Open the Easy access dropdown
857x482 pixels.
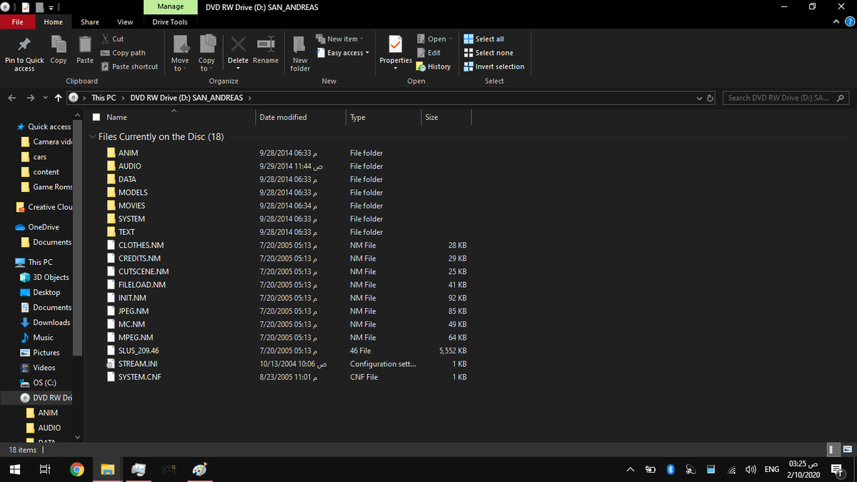(343, 53)
